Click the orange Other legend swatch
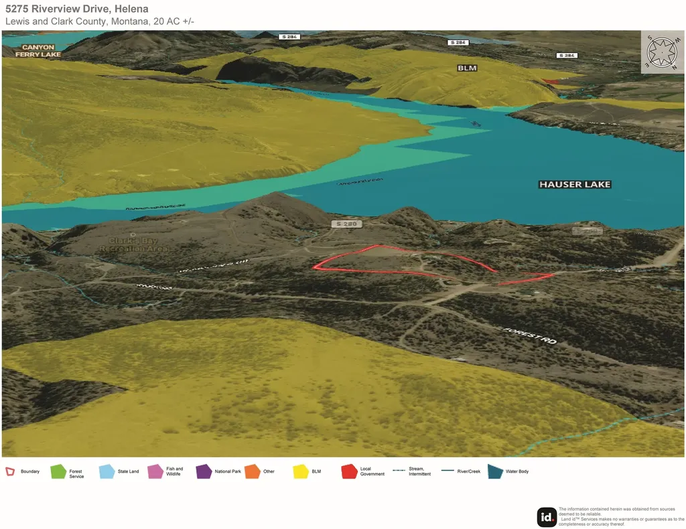 [x=253, y=471]
